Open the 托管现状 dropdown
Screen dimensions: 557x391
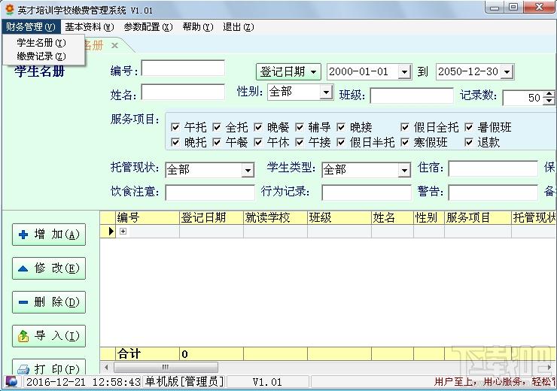[x=248, y=170]
